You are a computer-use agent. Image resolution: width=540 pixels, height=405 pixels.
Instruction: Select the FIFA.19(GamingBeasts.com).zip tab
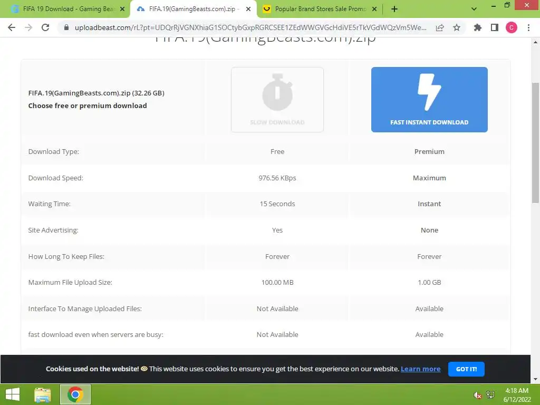coord(193,9)
